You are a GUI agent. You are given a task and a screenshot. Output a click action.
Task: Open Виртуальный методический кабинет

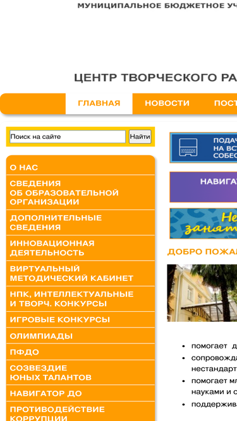[81, 273]
